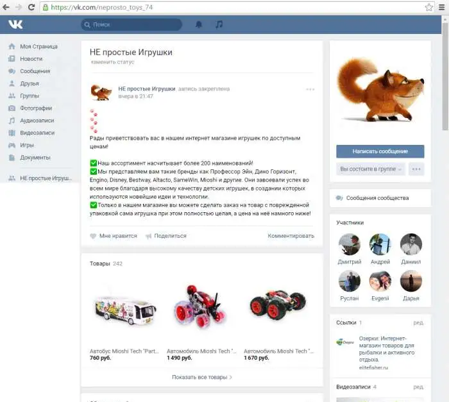The width and height of the screenshot is (449, 402).
Task: Open the Товары 242 heading
Action: 106,264
